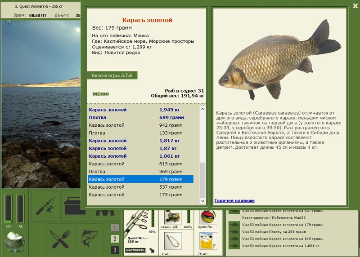Click fish icon beside the 179 грамм log entry

point(234,225)
